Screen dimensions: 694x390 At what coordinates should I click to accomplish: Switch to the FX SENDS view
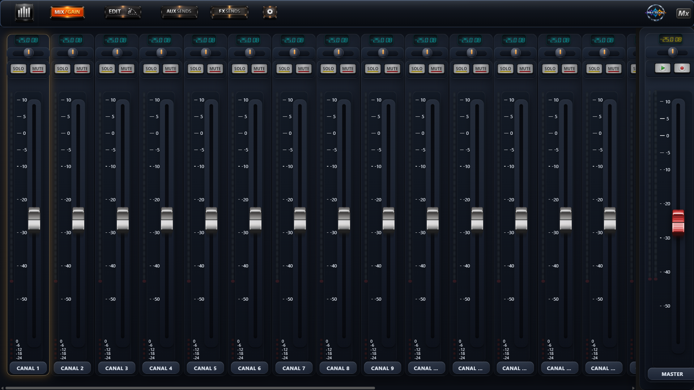[229, 11]
